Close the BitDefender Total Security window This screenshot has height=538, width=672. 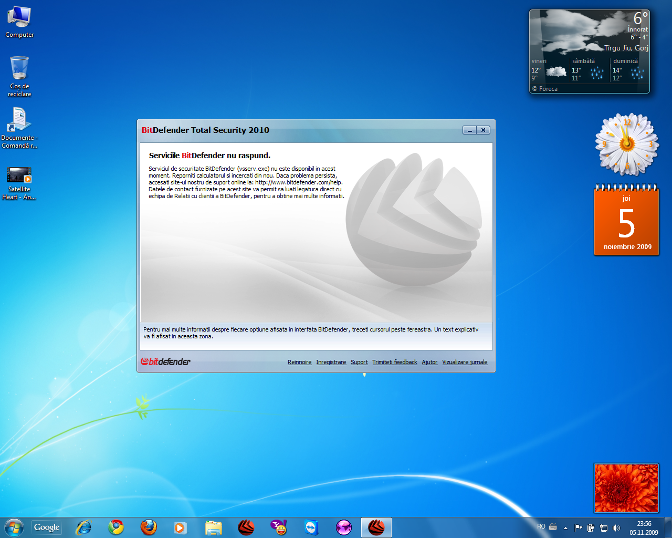(483, 130)
